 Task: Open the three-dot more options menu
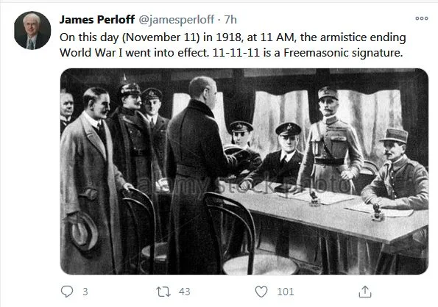click(422, 18)
